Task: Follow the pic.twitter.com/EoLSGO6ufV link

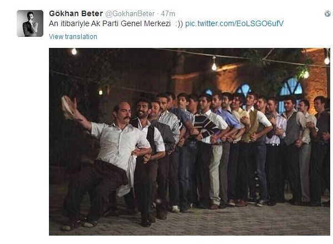Action: 234,23
